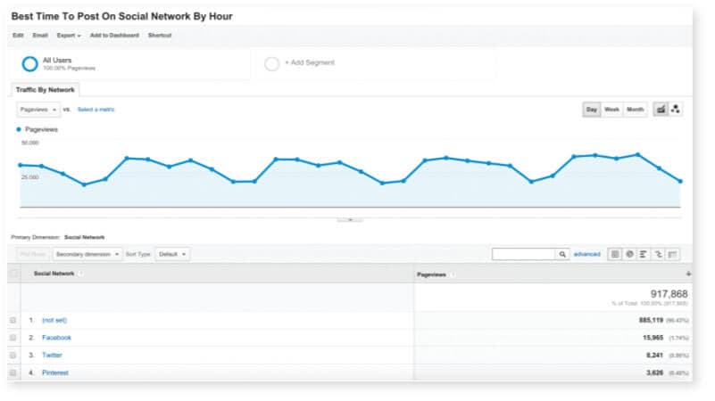Click the Add to Dashboard link
715x401 pixels.
(113, 36)
